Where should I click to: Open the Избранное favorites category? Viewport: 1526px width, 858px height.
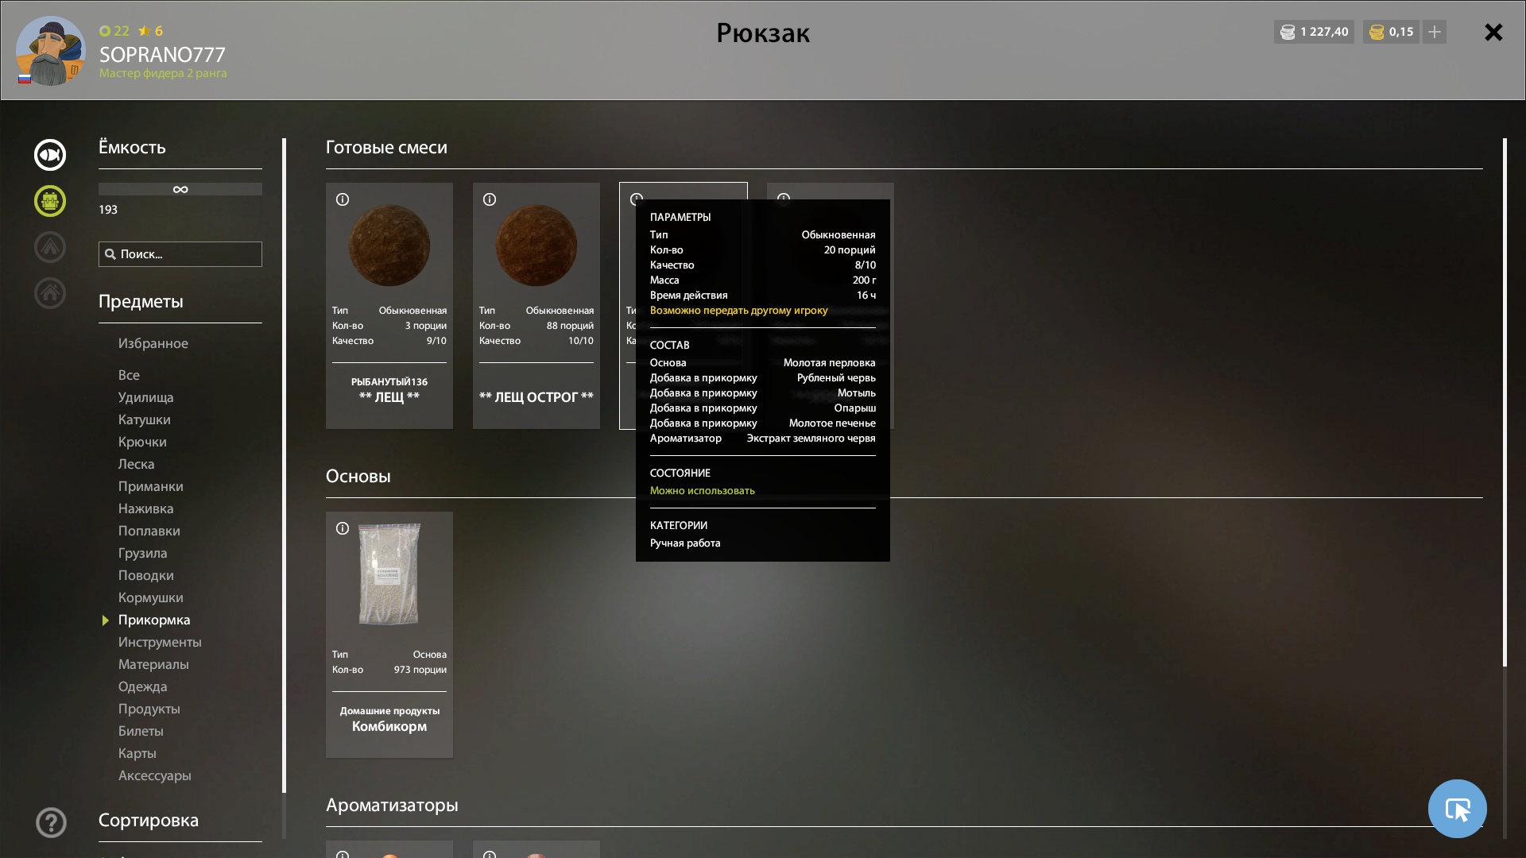pyautogui.click(x=153, y=343)
